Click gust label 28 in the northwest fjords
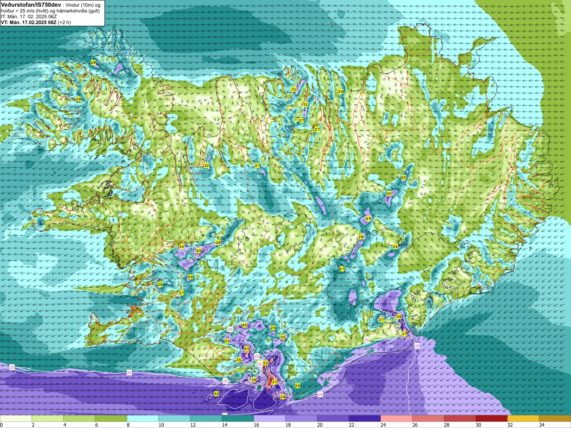 [93, 62]
